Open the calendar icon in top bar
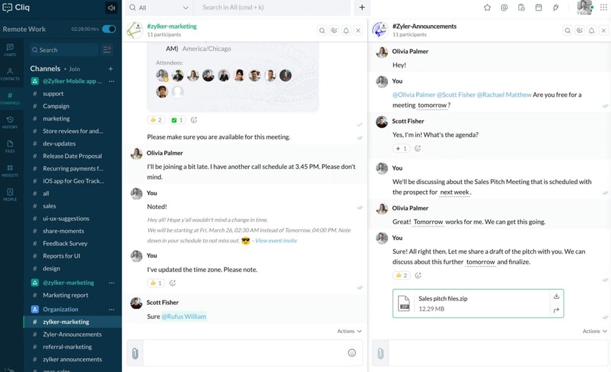Screen dimensions: 611x372 [x=538, y=7]
